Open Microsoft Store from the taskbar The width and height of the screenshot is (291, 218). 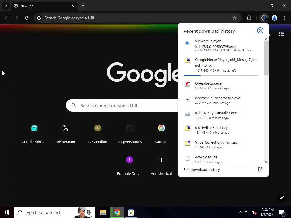point(131,212)
